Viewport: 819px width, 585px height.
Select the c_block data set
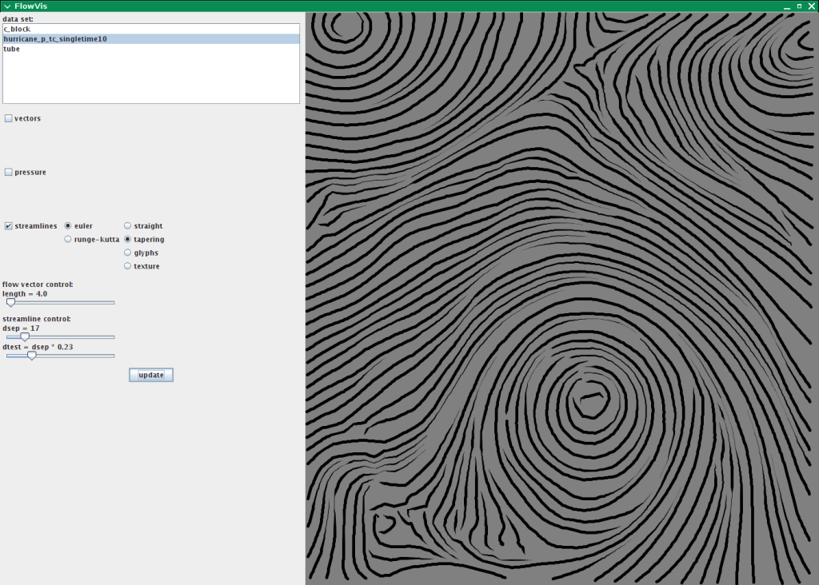17,29
